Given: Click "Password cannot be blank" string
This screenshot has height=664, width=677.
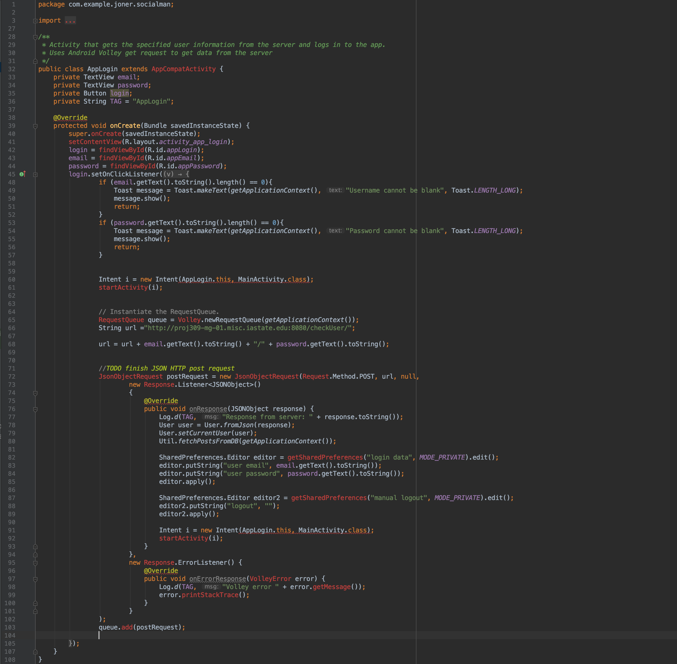Looking at the screenshot, I should pyautogui.click(x=395, y=231).
